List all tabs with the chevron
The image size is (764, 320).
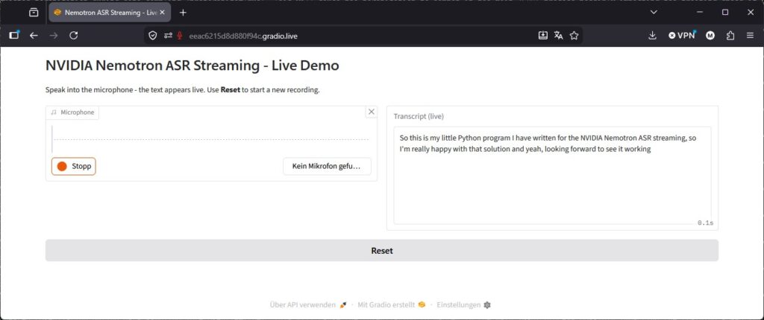coord(654,12)
